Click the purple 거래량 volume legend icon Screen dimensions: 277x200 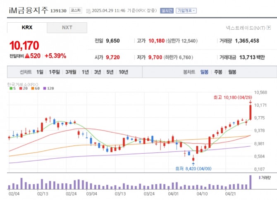(260, 177)
